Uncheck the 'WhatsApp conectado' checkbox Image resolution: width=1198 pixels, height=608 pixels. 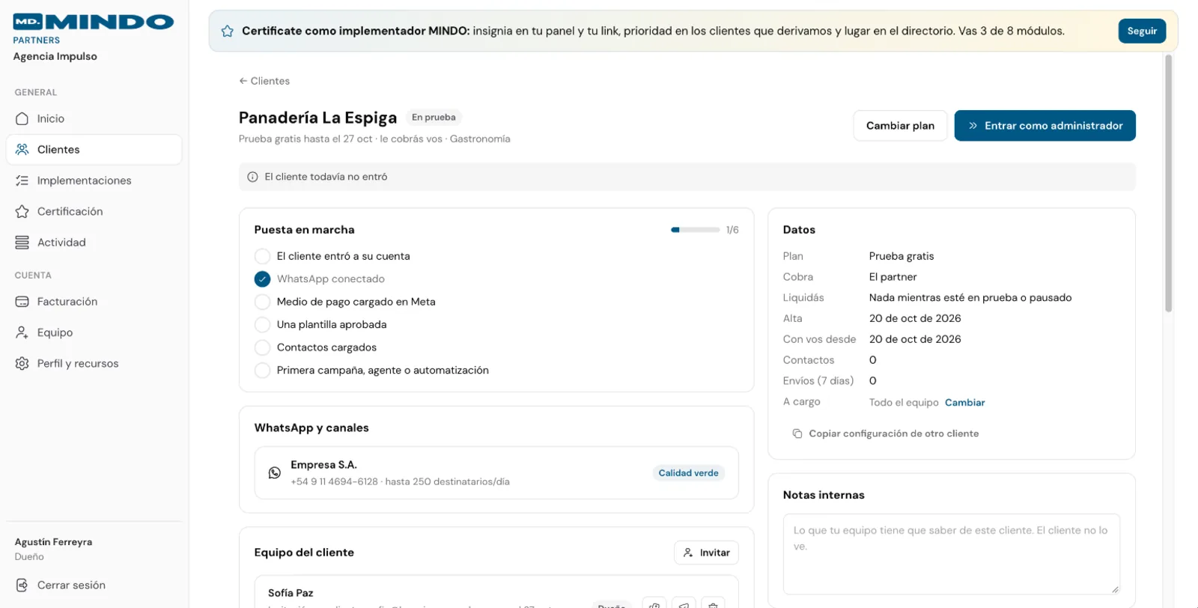pyautogui.click(x=262, y=279)
